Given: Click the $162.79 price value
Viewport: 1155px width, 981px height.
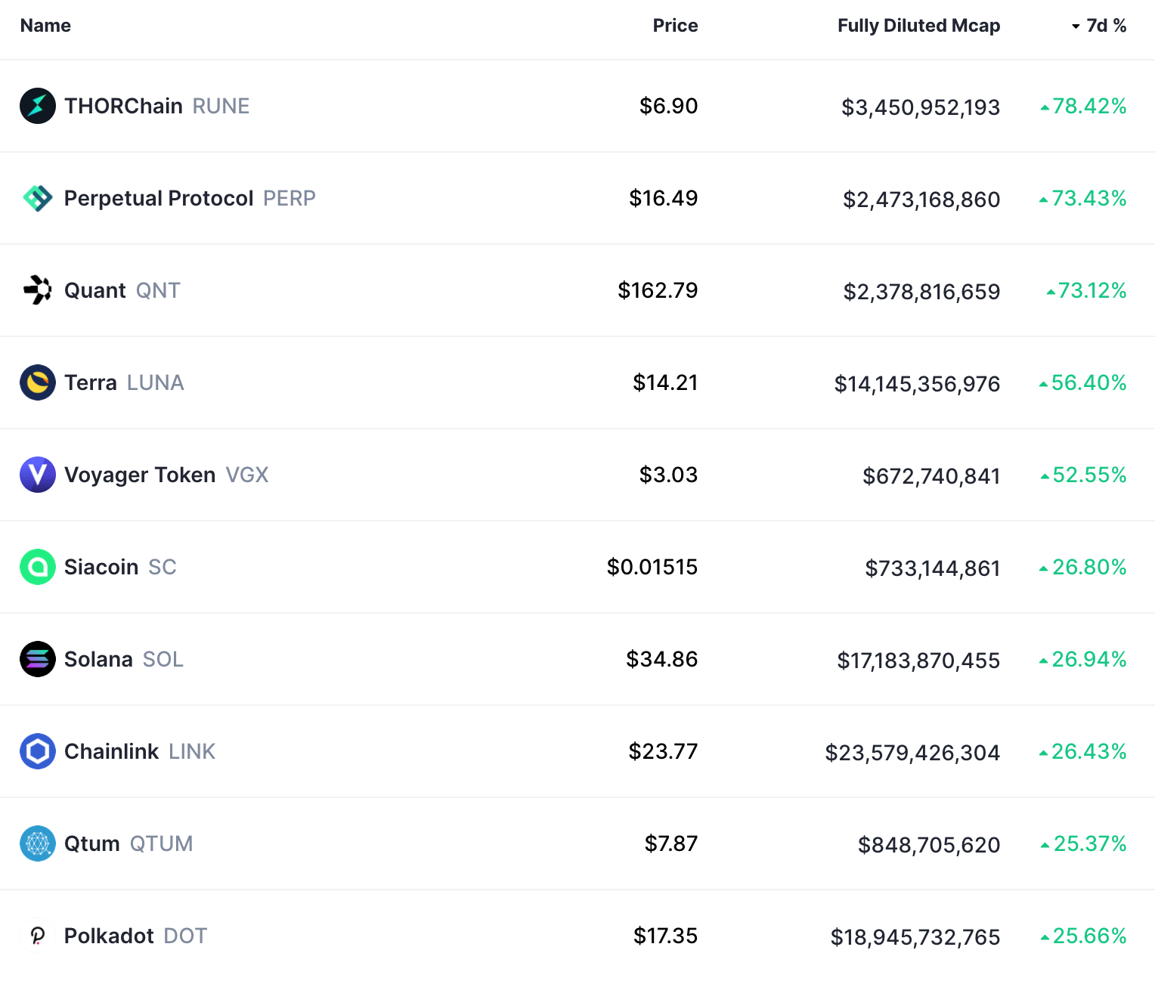Looking at the screenshot, I should pos(658,290).
